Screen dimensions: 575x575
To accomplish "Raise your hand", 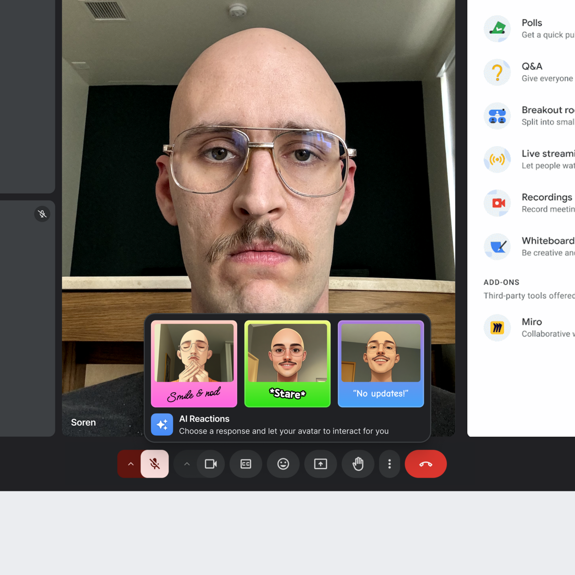I will [x=358, y=464].
